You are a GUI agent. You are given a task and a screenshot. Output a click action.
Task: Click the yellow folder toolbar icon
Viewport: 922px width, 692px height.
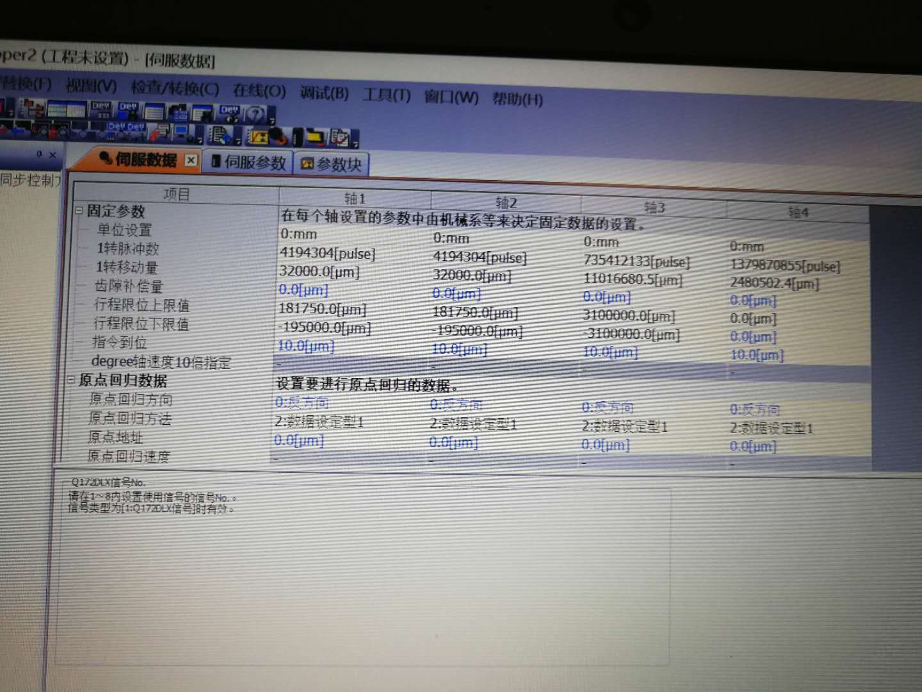(x=314, y=137)
